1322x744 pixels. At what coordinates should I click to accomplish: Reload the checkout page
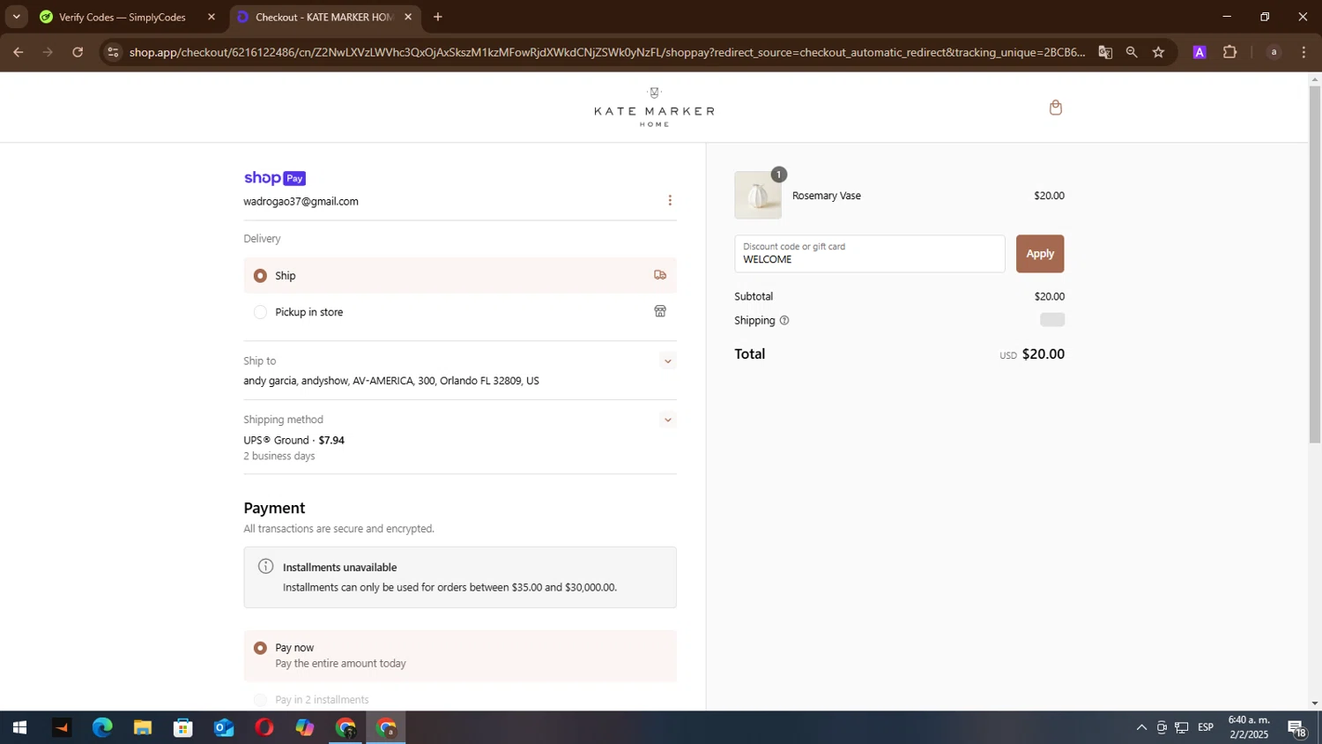tap(78, 52)
